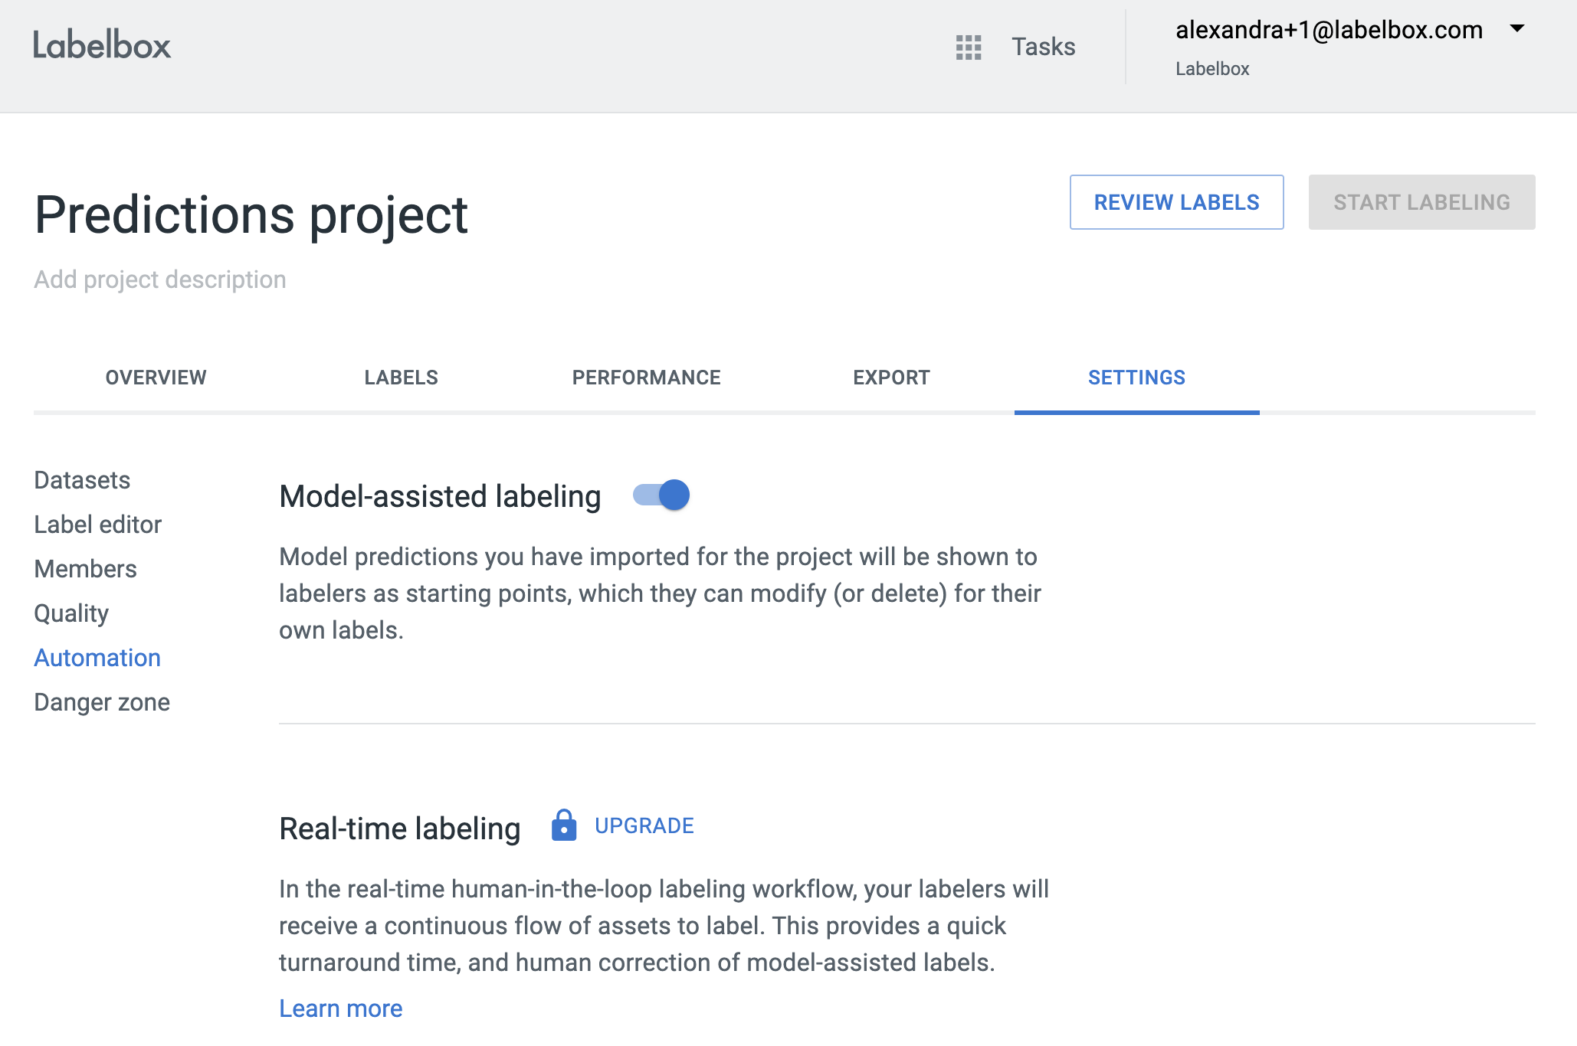Switch to the Labels tab
This screenshot has height=1046, width=1577.
(x=402, y=378)
